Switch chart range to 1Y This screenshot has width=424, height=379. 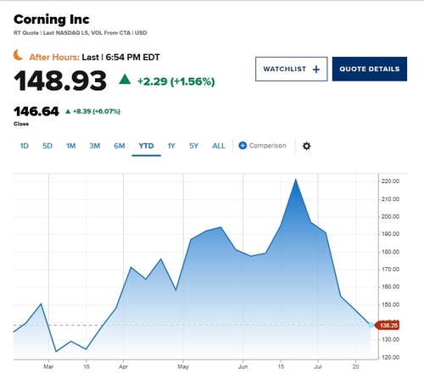[x=171, y=146]
